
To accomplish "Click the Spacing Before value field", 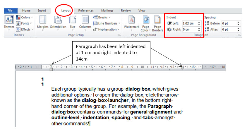I will click(229, 23).
